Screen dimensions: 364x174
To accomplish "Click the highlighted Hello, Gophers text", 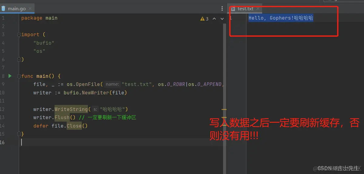I will pyautogui.click(x=280, y=18).
